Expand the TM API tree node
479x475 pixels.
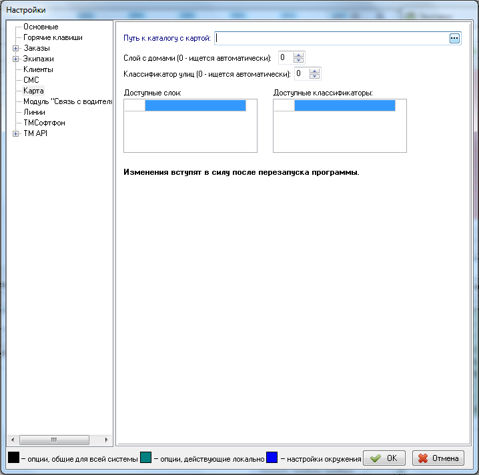[x=15, y=133]
